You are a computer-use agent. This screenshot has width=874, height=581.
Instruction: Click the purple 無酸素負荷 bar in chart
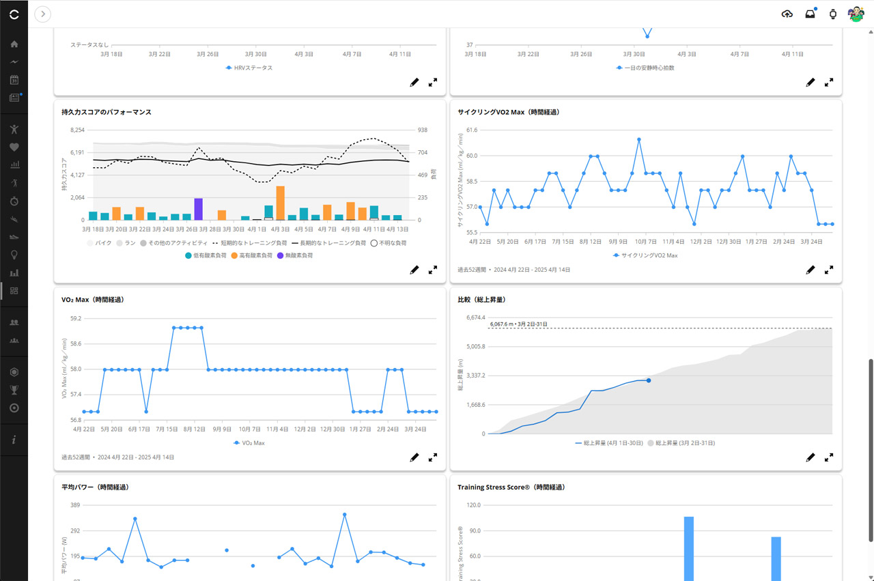click(199, 209)
